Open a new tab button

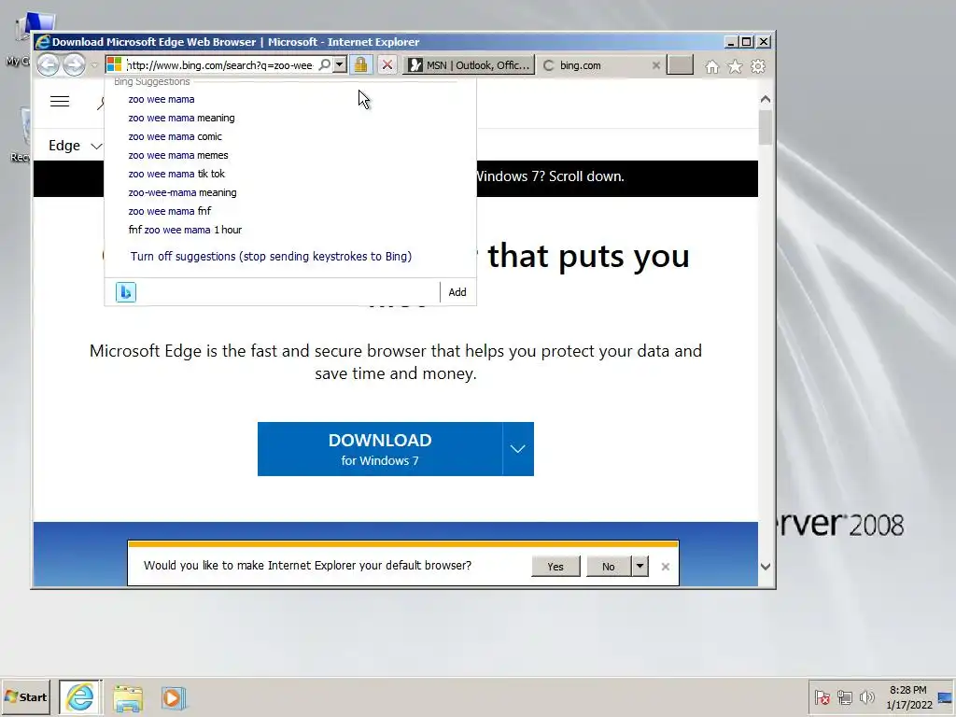point(680,64)
